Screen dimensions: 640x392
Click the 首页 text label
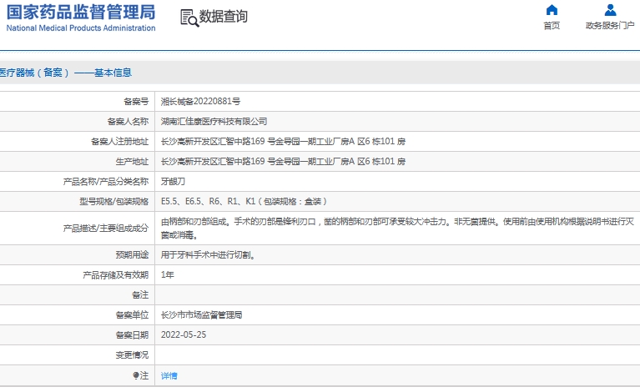pos(552,25)
